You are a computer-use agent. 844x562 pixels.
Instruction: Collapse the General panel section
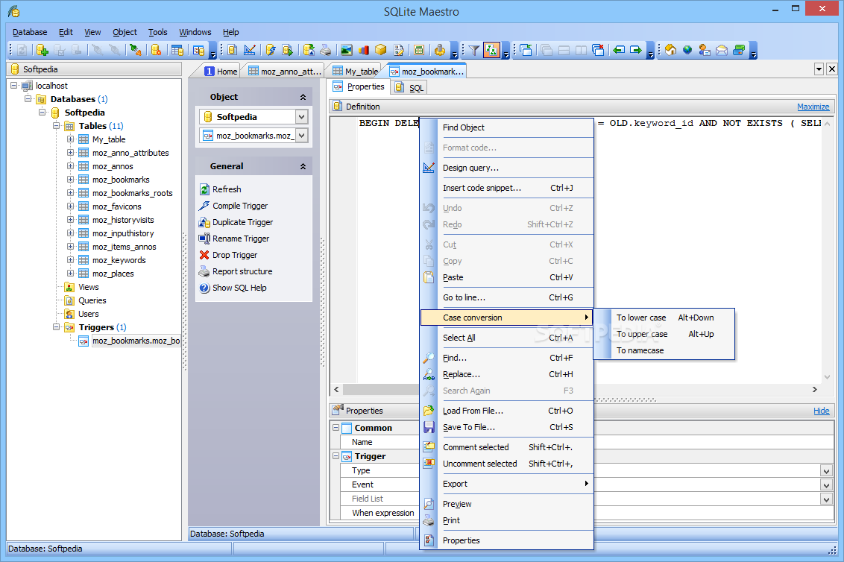pos(303,166)
